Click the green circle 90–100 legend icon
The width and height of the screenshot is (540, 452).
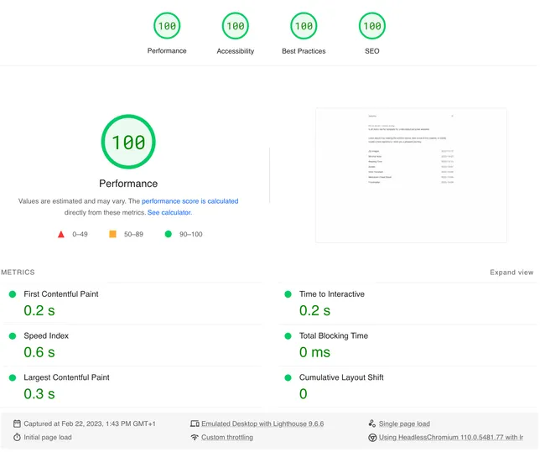(x=169, y=235)
